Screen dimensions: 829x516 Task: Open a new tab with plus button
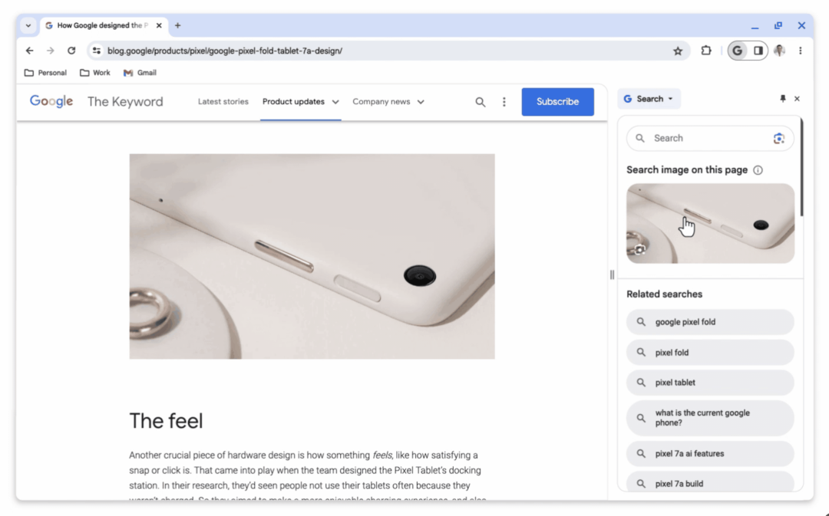coord(177,25)
